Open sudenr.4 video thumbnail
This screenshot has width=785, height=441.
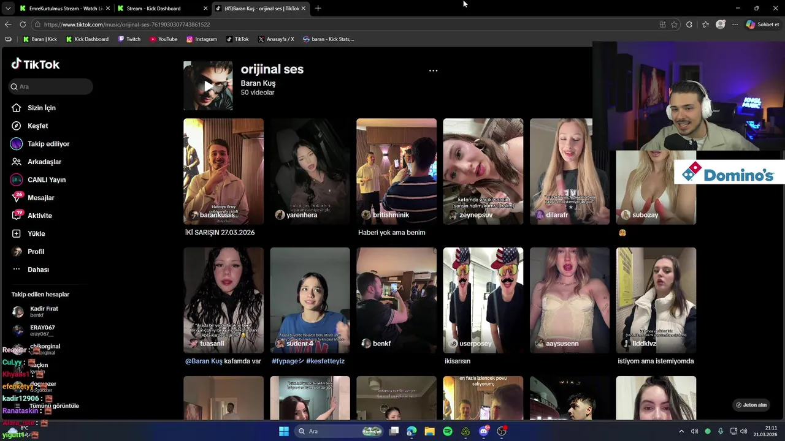point(310,300)
